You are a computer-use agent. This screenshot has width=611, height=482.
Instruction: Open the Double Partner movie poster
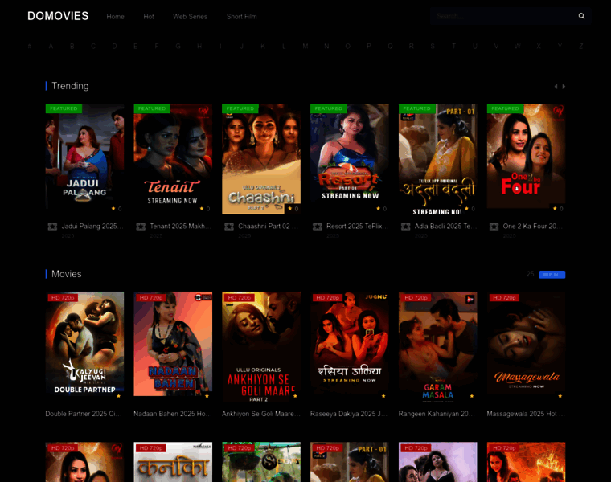pos(84,346)
